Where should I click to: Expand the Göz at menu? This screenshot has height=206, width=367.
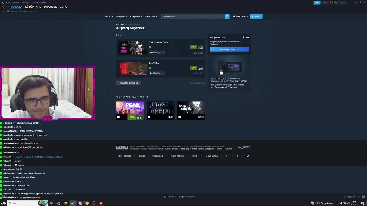(x=109, y=16)
